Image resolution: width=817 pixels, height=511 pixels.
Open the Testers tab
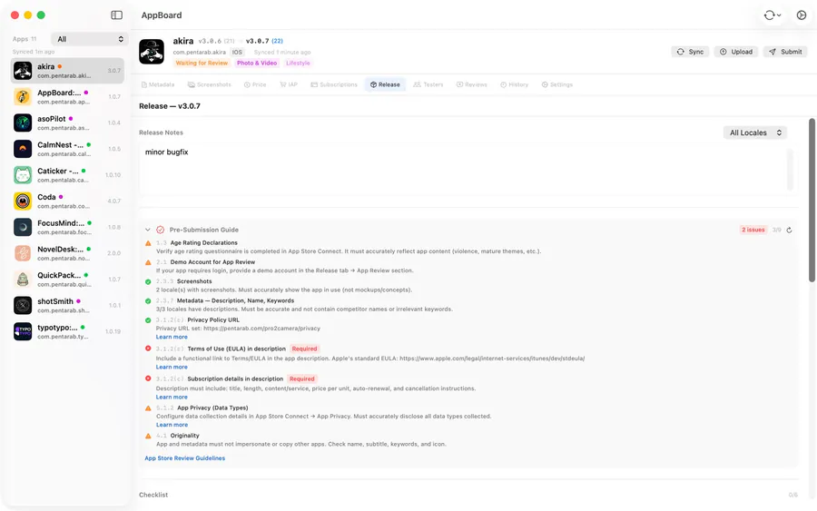tap(428, 84)
